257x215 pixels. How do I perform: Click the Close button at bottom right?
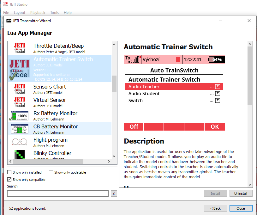(241, 208)
